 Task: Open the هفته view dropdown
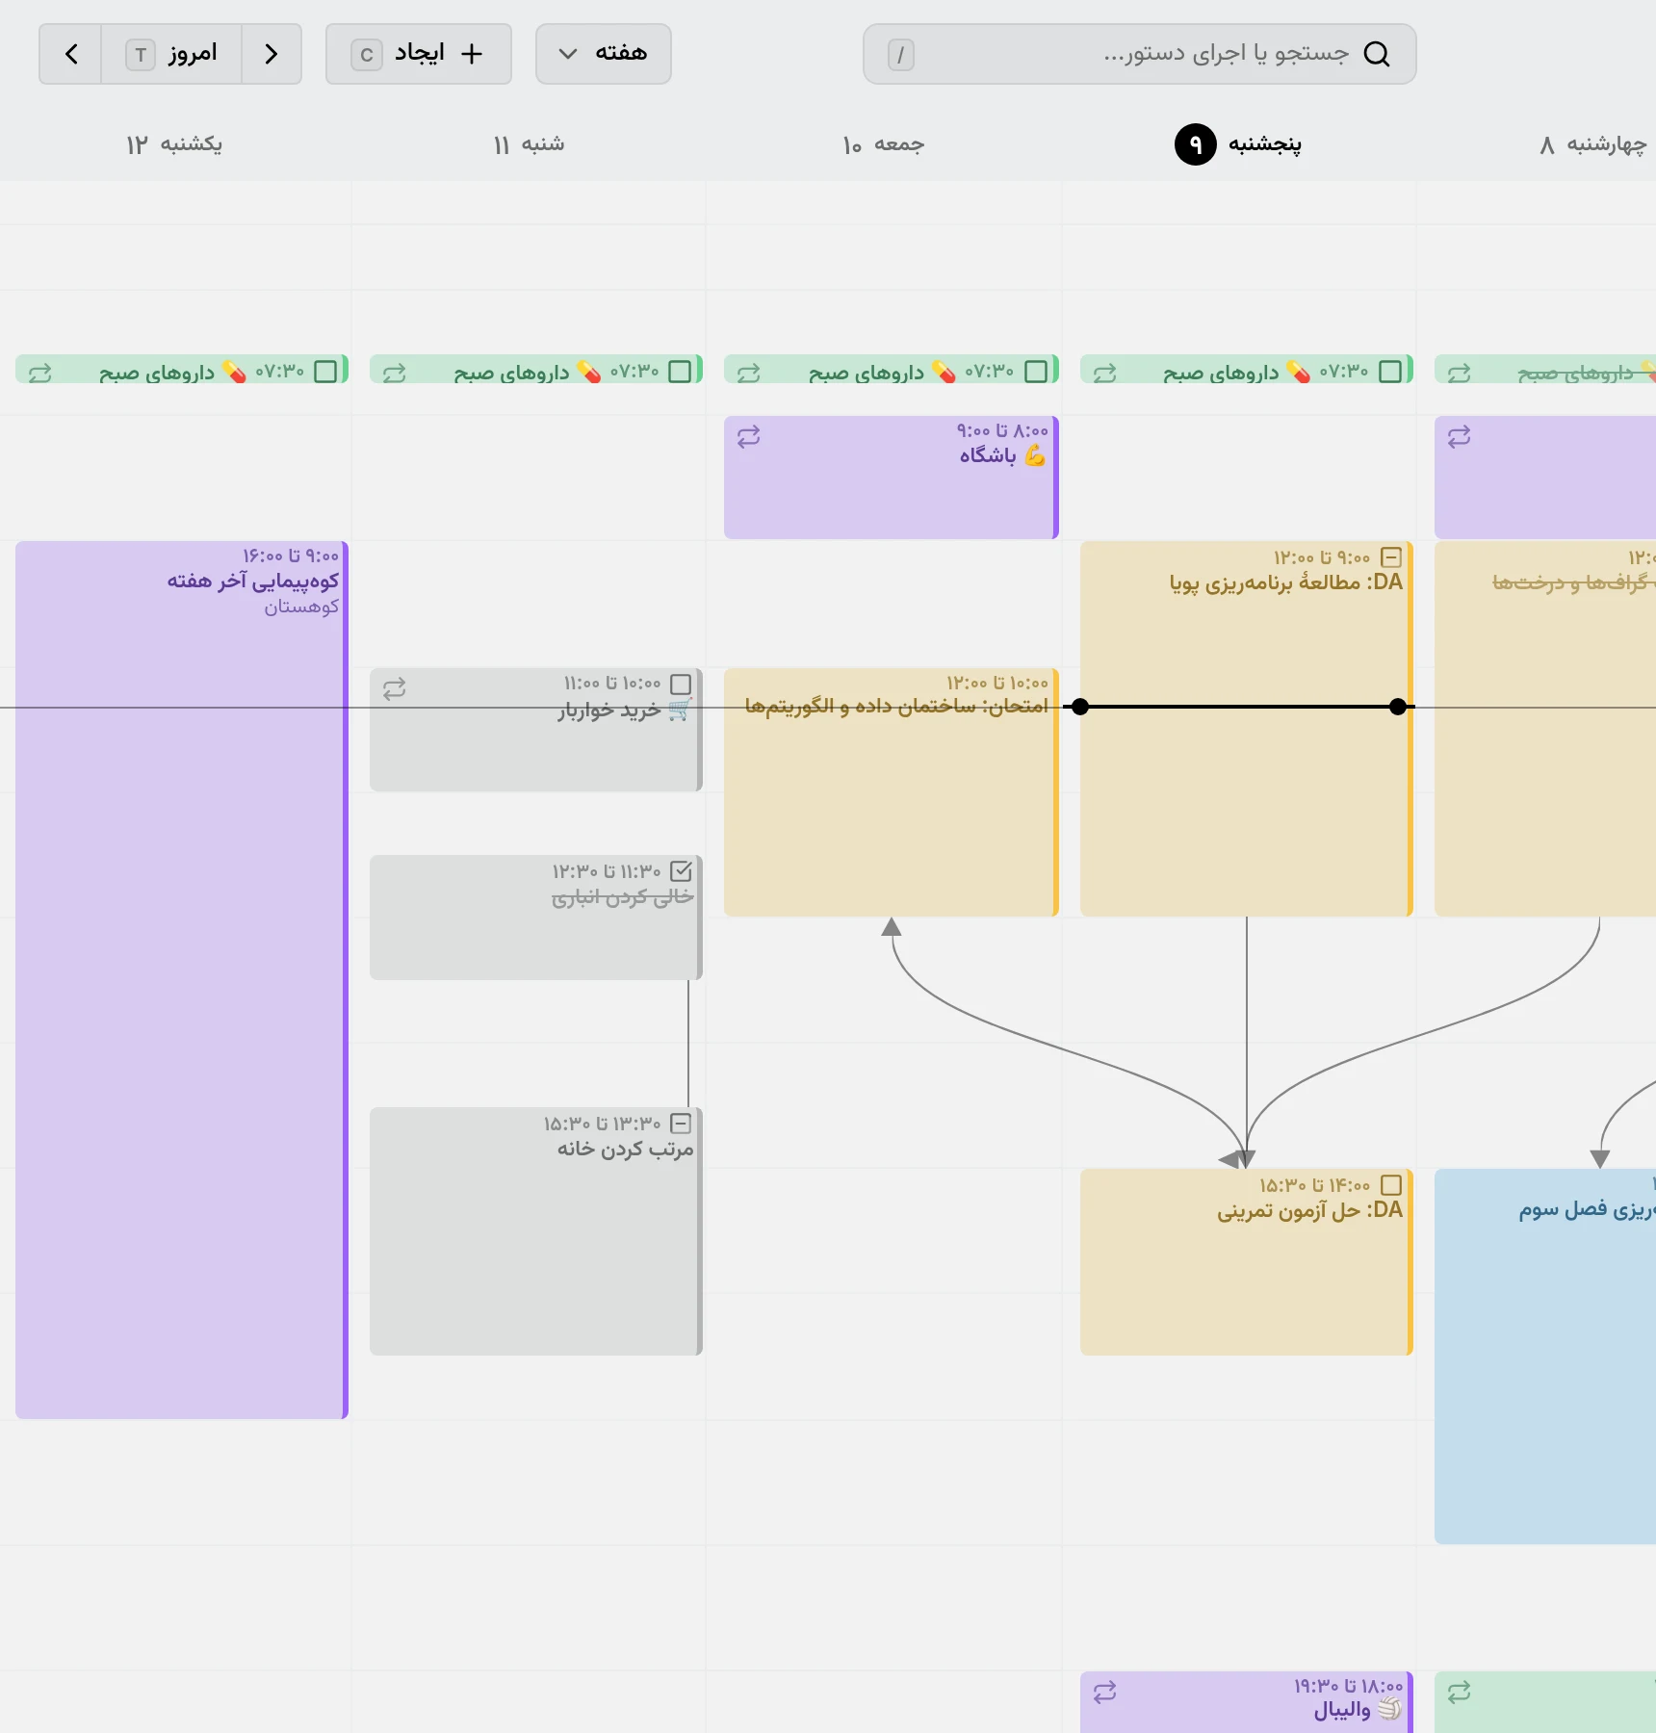604,54
